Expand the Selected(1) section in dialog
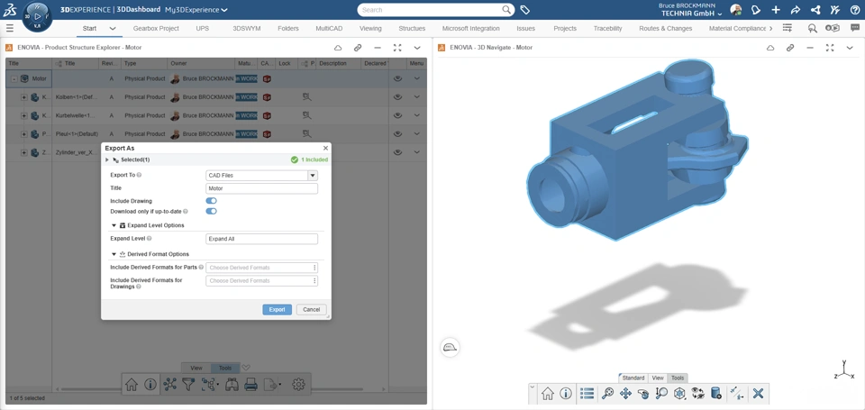 (x=107, y=159)
